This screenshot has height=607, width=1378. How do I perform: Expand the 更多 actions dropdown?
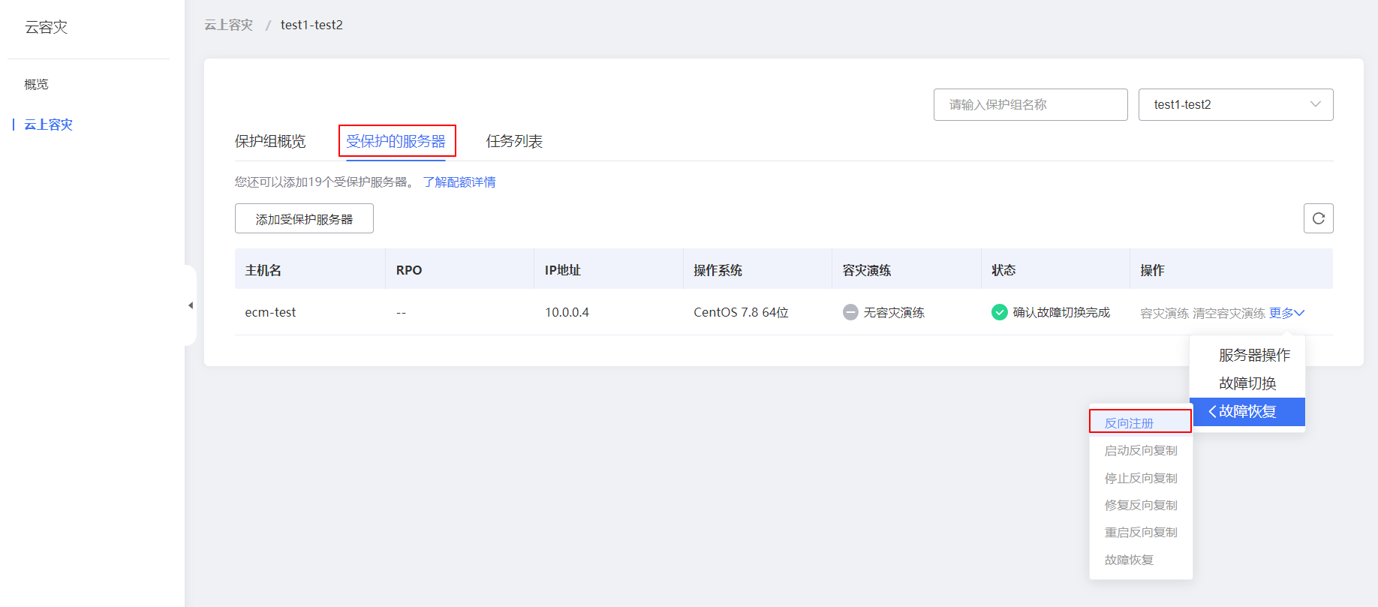[x=1286, y=313]
